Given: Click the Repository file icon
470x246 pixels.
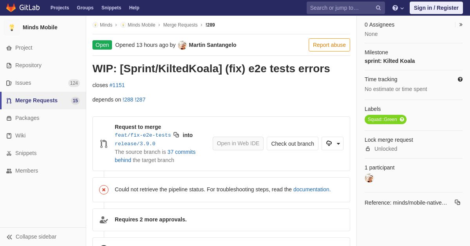Looking at the screenshot, I should [9, 66].
